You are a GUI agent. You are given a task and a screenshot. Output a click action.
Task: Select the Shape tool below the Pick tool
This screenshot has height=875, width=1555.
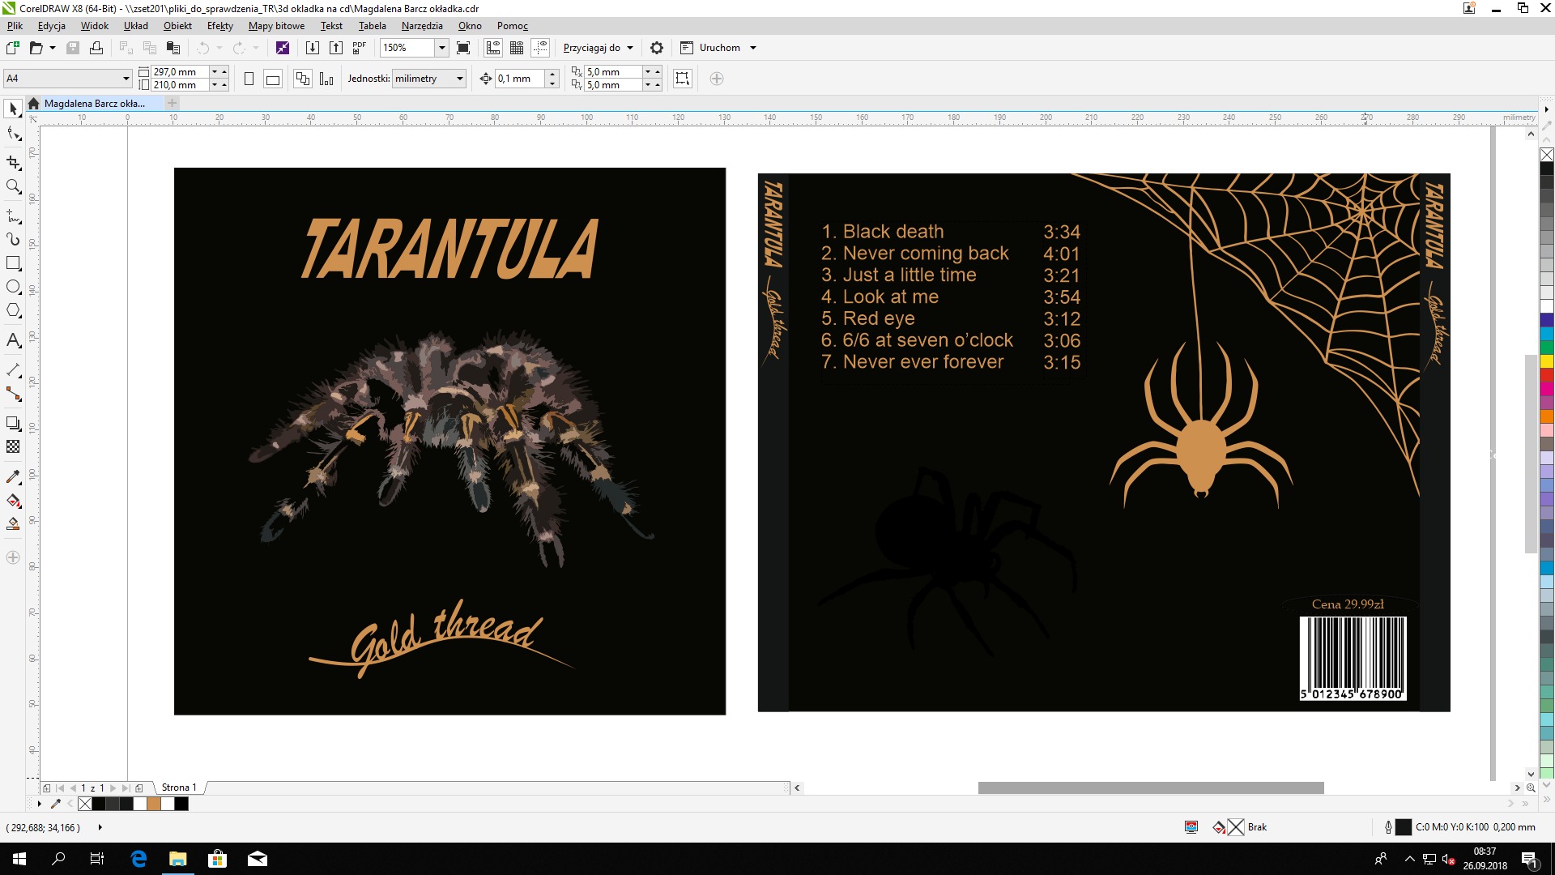13,134
